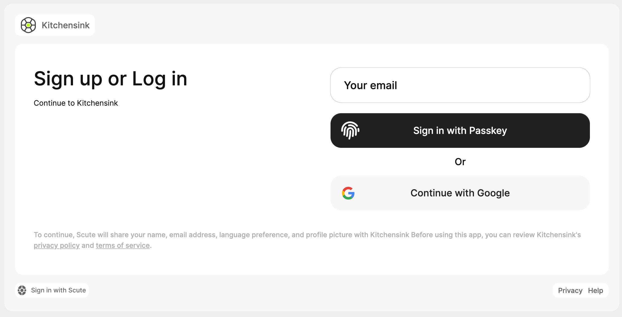Click the fingerprint passkey icon
622x317 pixels.
click(350, 130)
